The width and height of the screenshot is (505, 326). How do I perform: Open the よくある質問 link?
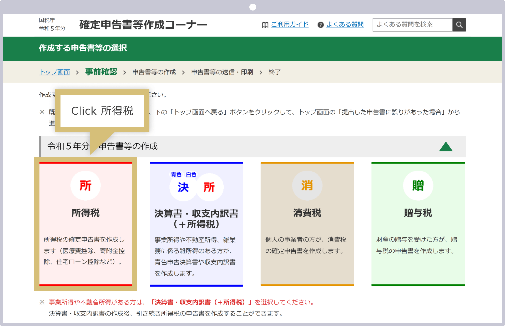point(345,24)
